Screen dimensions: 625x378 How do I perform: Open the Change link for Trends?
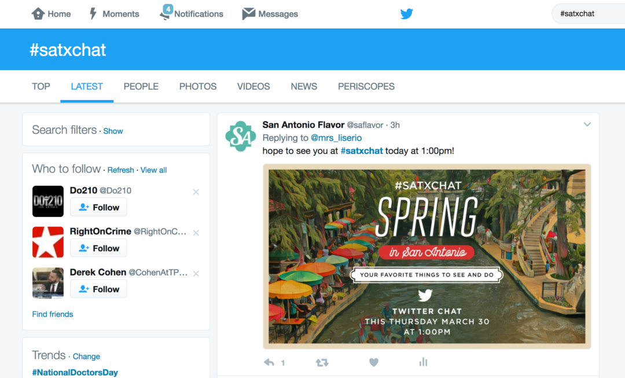(x=86, y=356)
